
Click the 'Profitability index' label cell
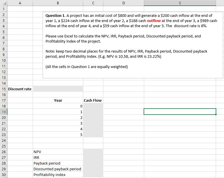[58, 175]
